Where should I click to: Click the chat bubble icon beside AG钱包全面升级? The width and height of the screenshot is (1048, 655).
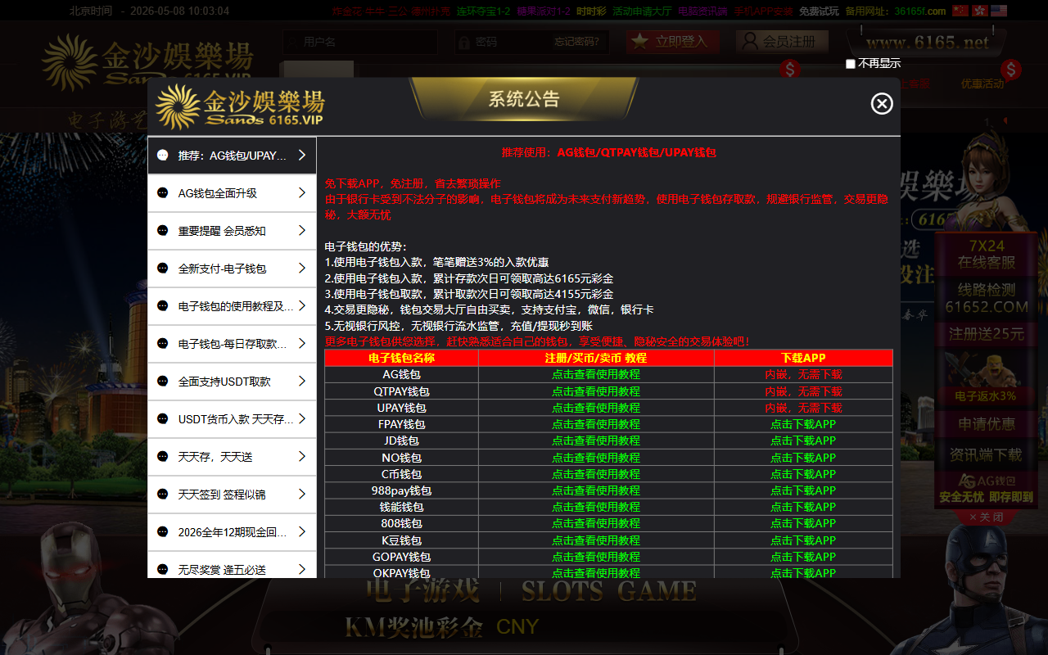click(162, 193)
